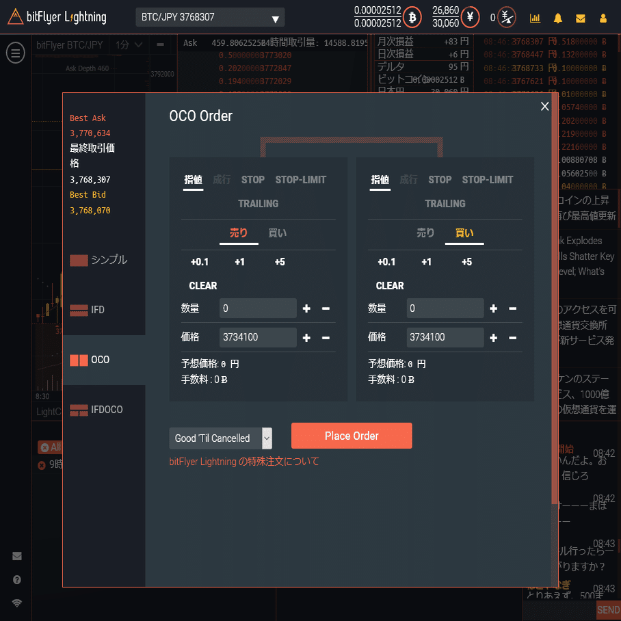Switch the left order panel to 買い
Viewport: 621px width, 621px height.
tap(277, 233)
